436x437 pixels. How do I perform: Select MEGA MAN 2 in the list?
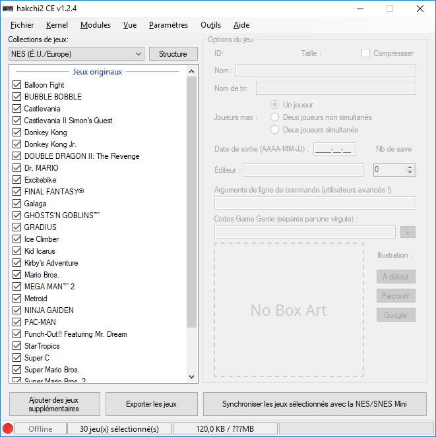(x=49, y=287)
